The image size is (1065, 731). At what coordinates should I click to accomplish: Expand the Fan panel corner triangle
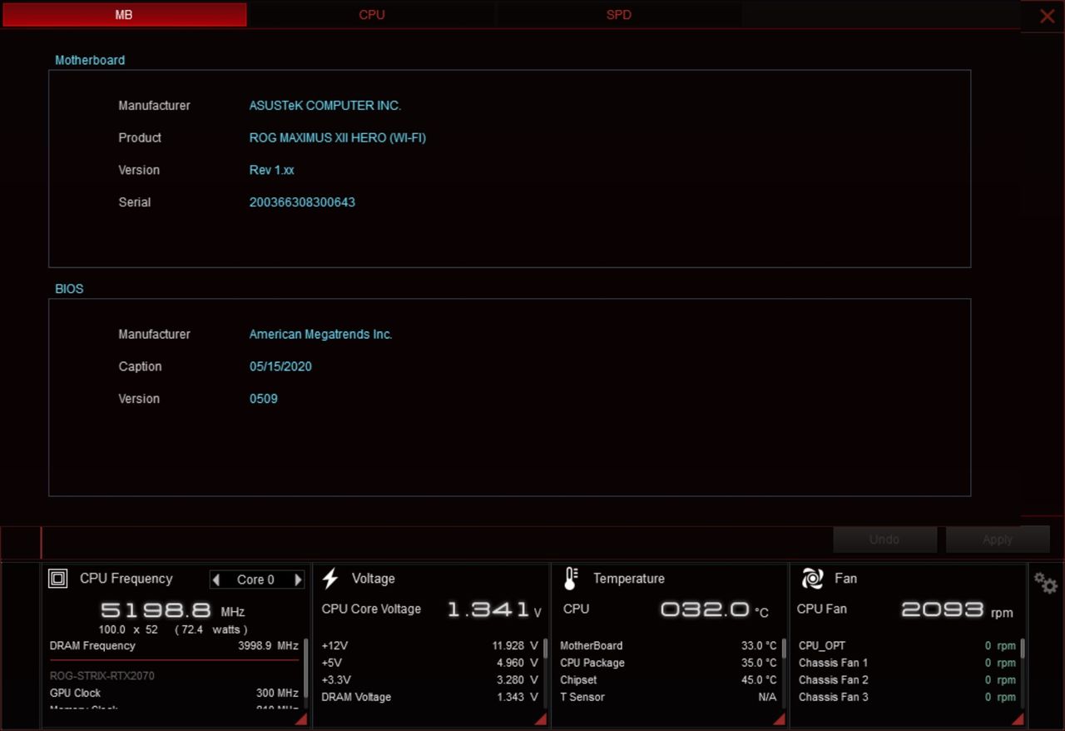[x=1018, y=719]
